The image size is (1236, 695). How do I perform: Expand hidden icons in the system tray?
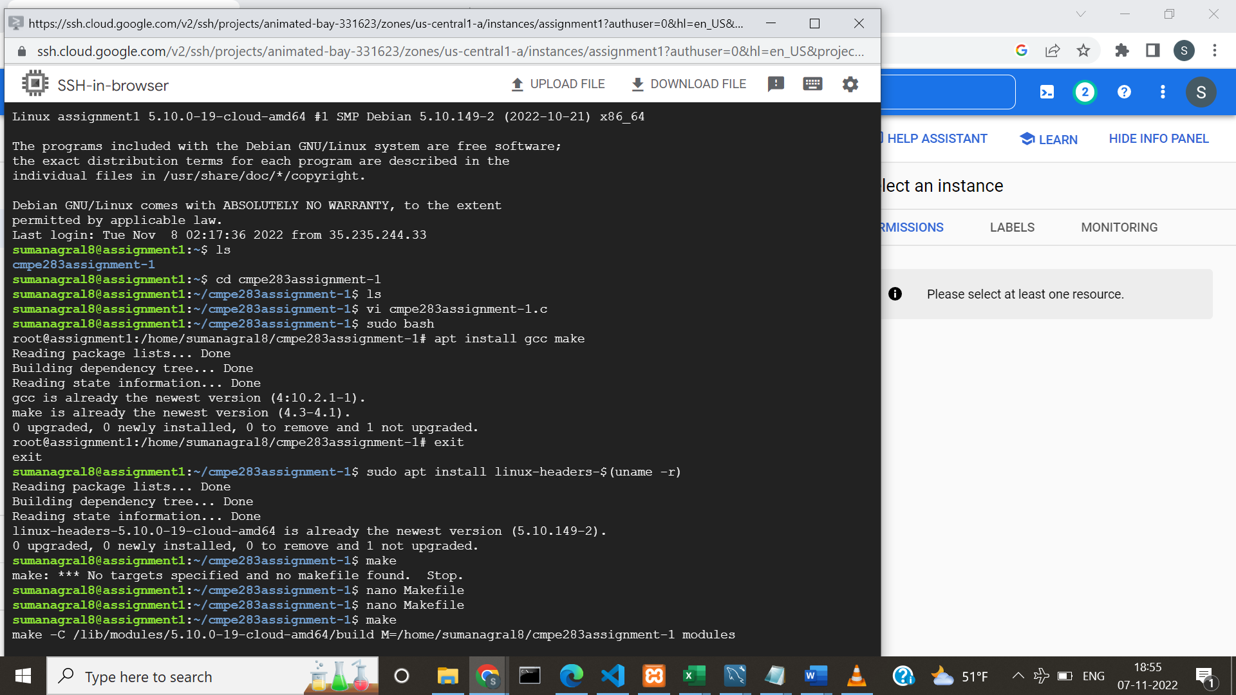(1018, 676)
